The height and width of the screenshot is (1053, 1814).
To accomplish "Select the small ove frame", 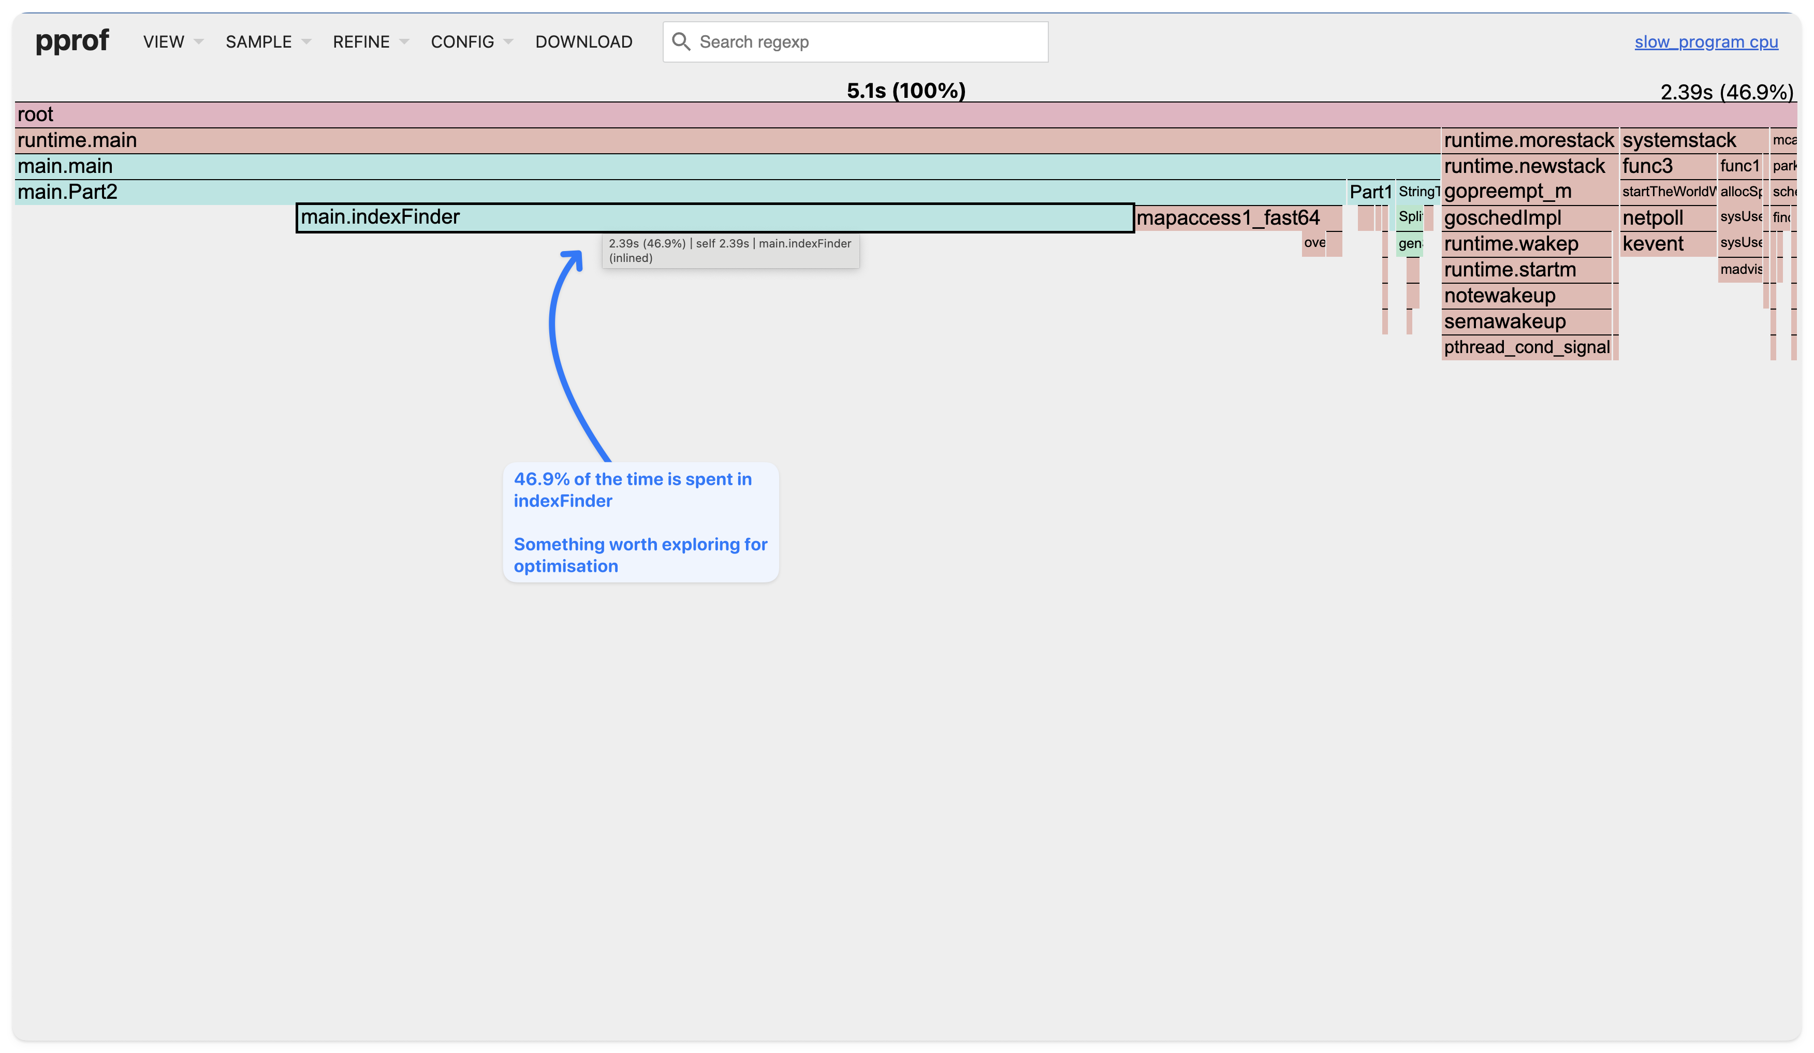I will pos(1314,244).
